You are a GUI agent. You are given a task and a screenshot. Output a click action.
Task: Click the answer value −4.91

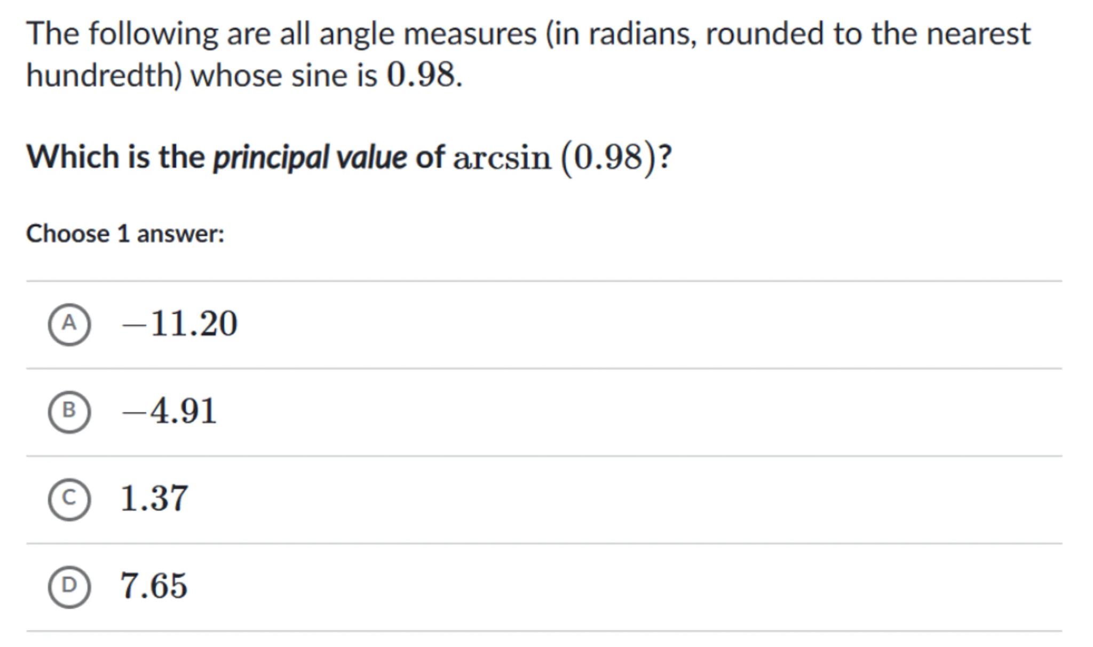pyautogui.click(x=169, y=412)
